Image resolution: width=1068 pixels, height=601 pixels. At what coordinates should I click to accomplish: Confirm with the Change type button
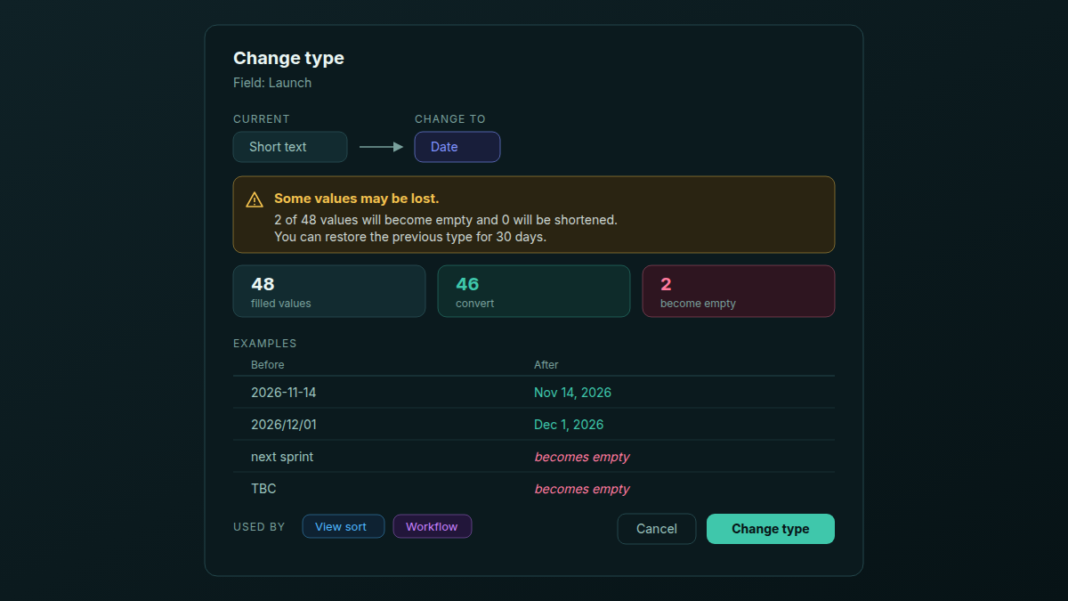(771, 529)
